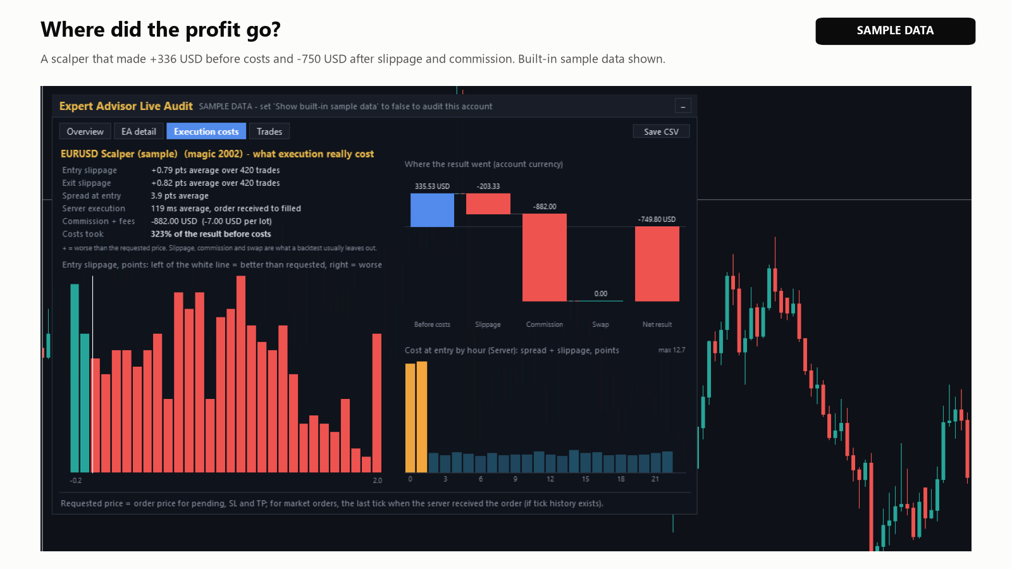
Task: Click the red Slippage waterfall bar
Action: [488, 204]
